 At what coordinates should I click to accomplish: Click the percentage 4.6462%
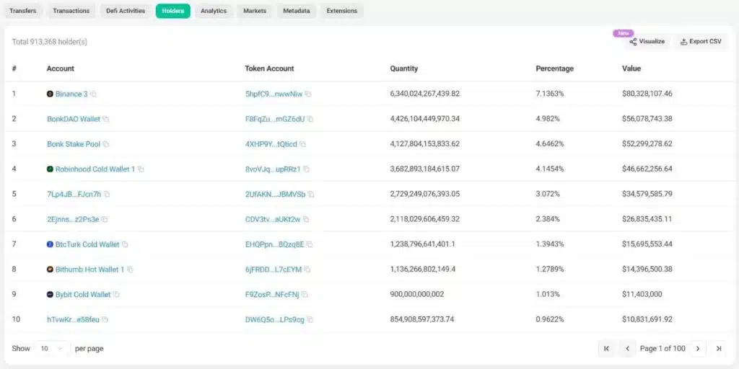[x=549, y=144]
